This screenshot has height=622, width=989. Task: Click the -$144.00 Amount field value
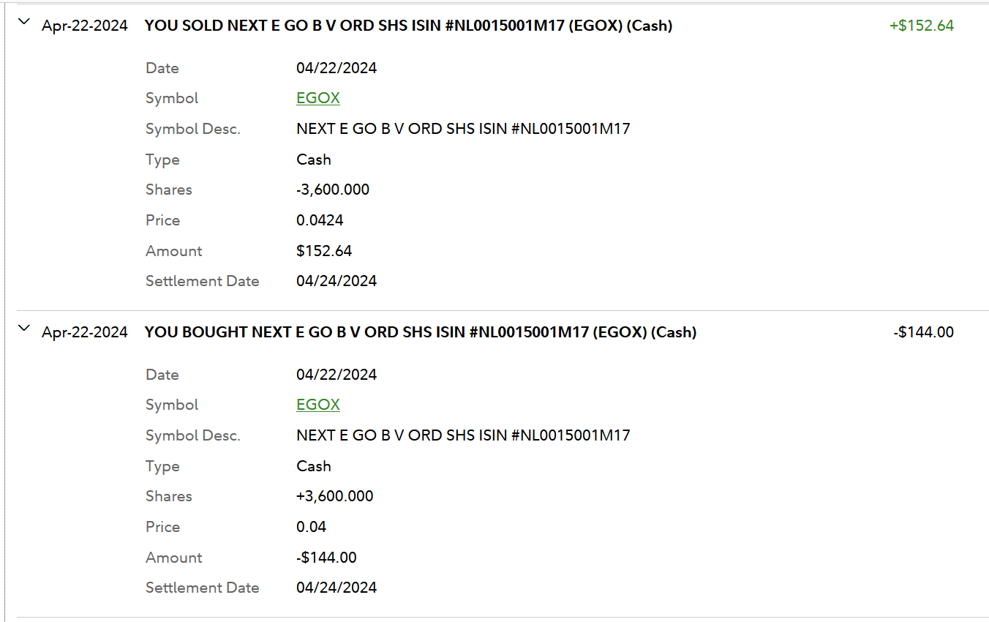326,558
